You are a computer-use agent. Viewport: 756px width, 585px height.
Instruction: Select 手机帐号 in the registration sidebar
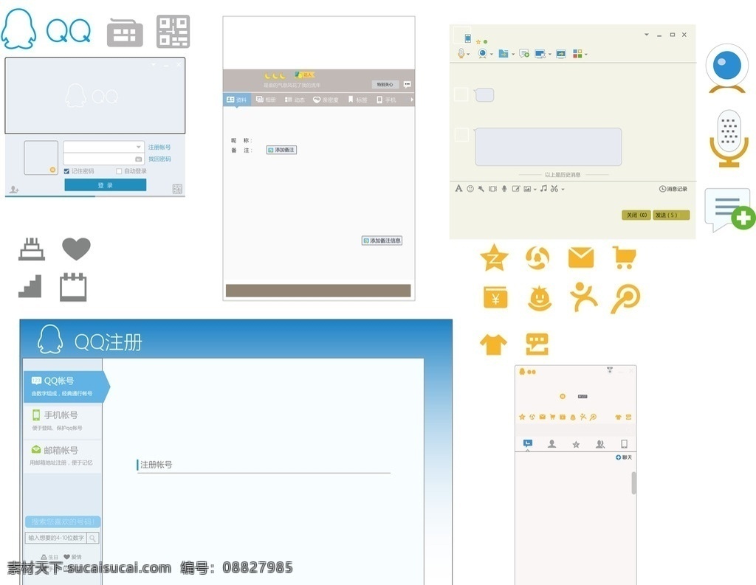(x=62, y=420)
